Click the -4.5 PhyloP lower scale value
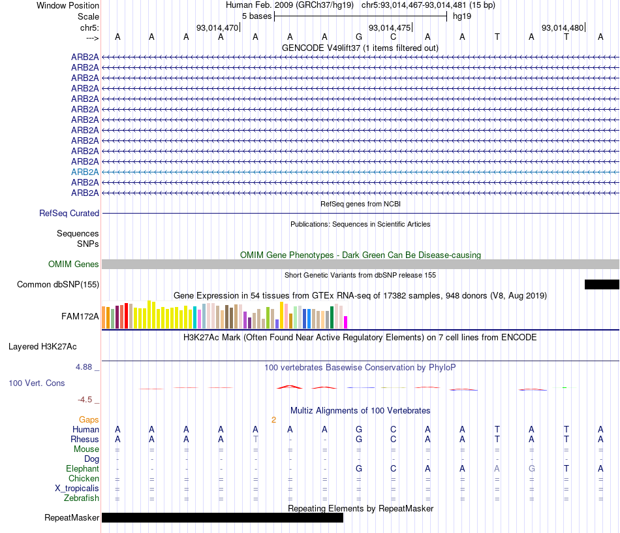This screenshot has width=620, height=533. point(85,400)
